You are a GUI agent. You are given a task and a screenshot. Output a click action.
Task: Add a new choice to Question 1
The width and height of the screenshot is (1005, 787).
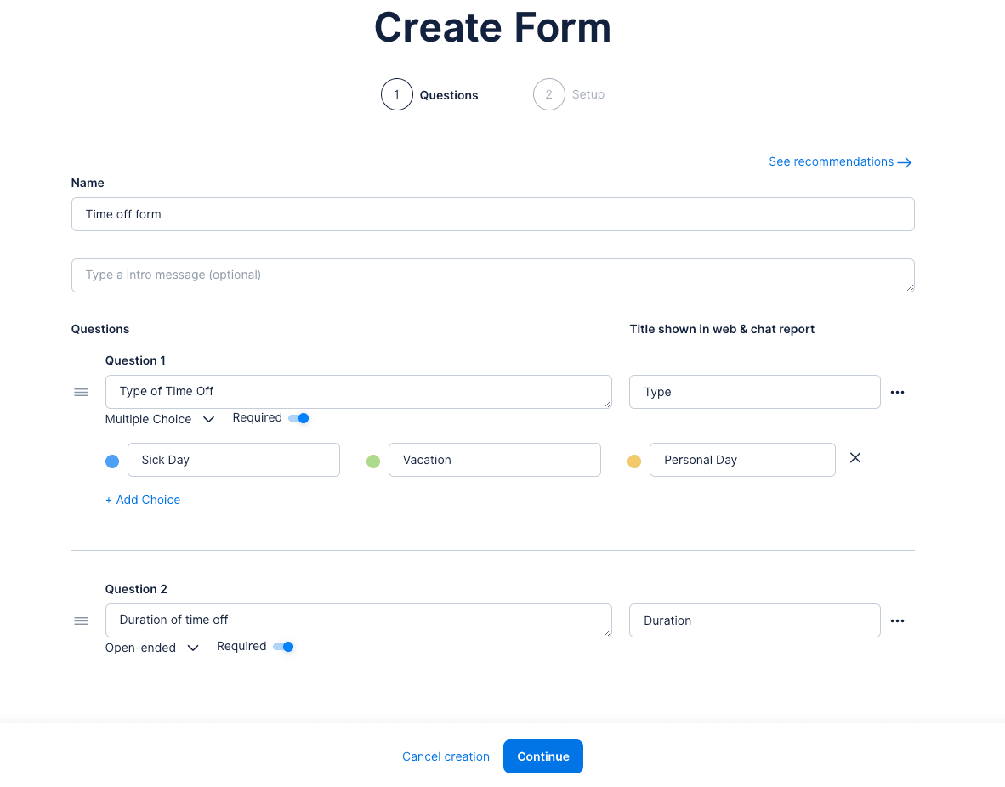143,500
